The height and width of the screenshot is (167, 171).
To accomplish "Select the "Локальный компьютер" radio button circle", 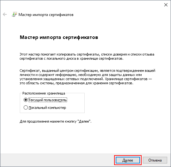I will coord(26,108).
